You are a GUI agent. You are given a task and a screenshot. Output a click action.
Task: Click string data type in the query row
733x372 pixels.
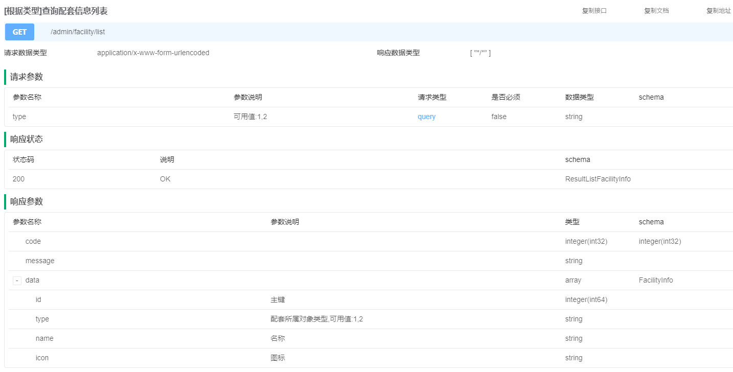(574, 117)
